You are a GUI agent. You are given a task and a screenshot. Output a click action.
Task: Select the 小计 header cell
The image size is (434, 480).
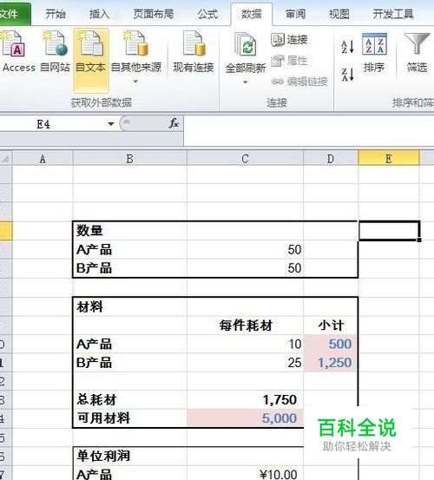pos(331,325)
